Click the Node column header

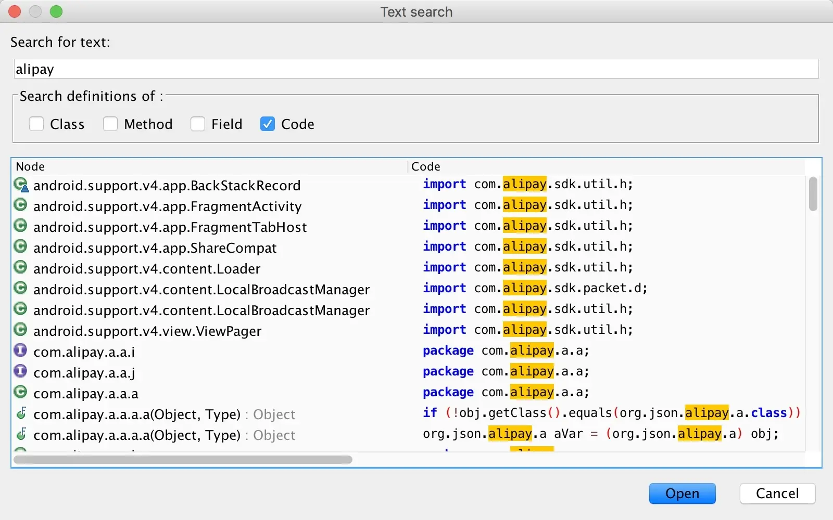30,166
